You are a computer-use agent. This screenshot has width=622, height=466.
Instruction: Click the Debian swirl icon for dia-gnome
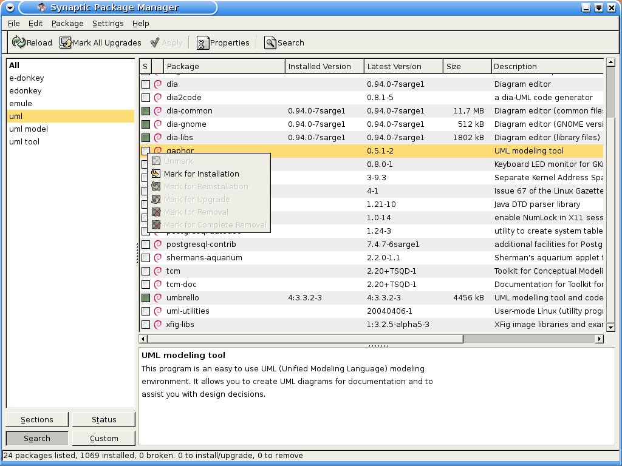click(158, 124)
